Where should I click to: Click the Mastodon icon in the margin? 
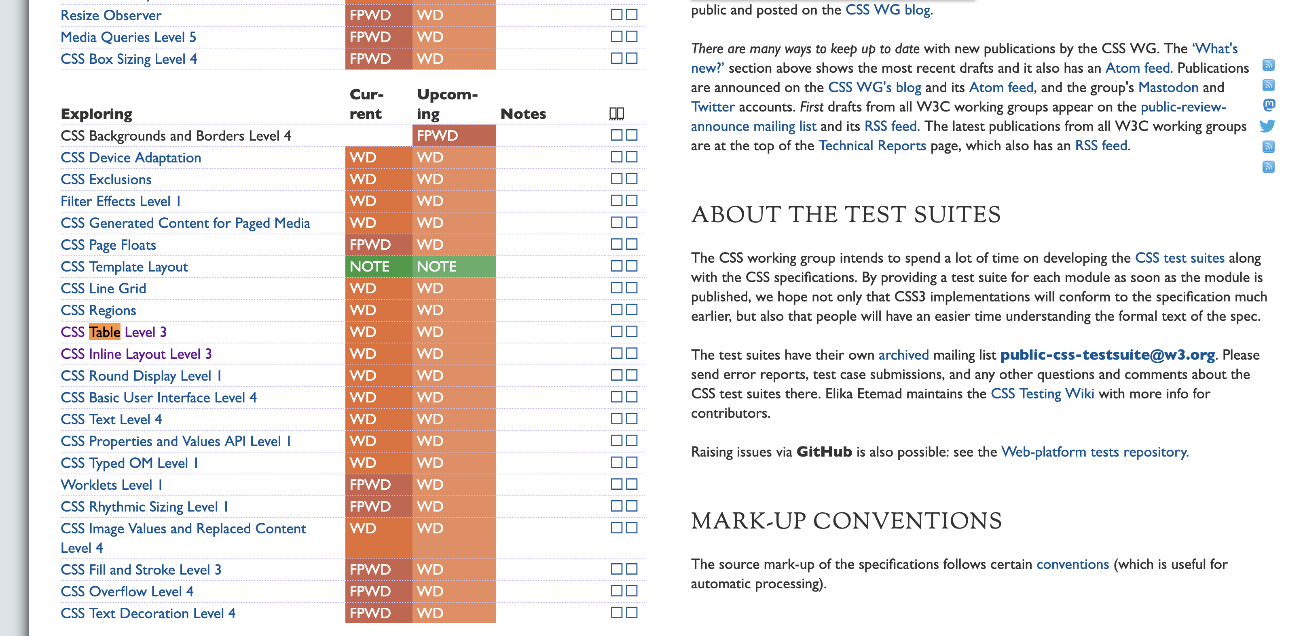pos(1269,105)
